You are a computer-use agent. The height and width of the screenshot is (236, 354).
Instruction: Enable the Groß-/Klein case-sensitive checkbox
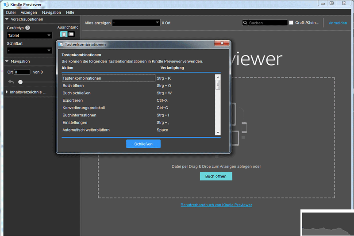tap(291, 23)
